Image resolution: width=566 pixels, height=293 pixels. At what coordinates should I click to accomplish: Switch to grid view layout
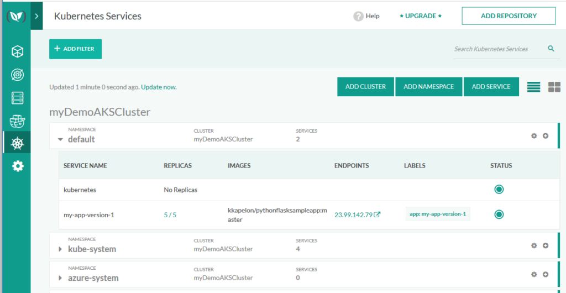pos(554,87)
